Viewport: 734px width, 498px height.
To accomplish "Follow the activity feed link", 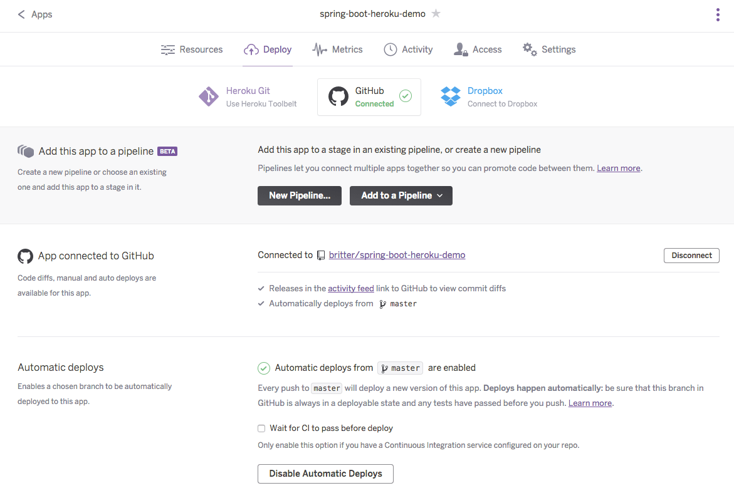I will pyautogui.click(x=351, y=289).
